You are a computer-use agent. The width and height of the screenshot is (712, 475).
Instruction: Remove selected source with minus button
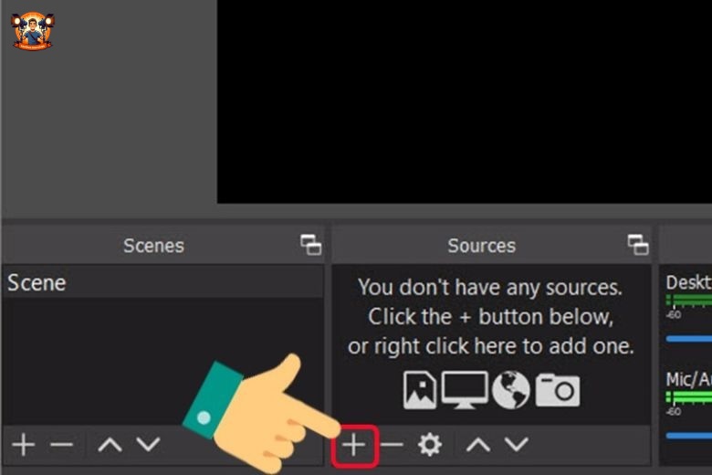(x=392, y=444)
